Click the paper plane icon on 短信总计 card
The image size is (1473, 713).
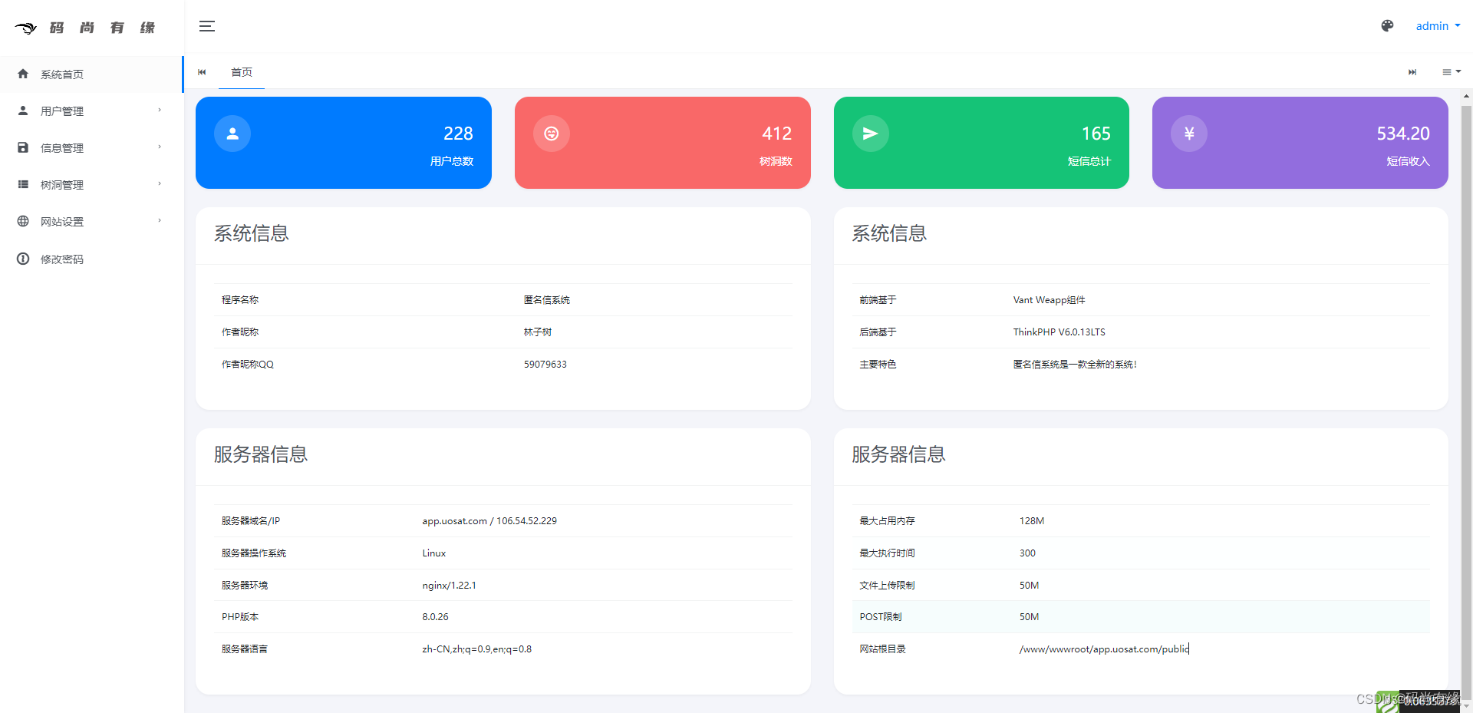pyautogui.click(x=871, y=134)
